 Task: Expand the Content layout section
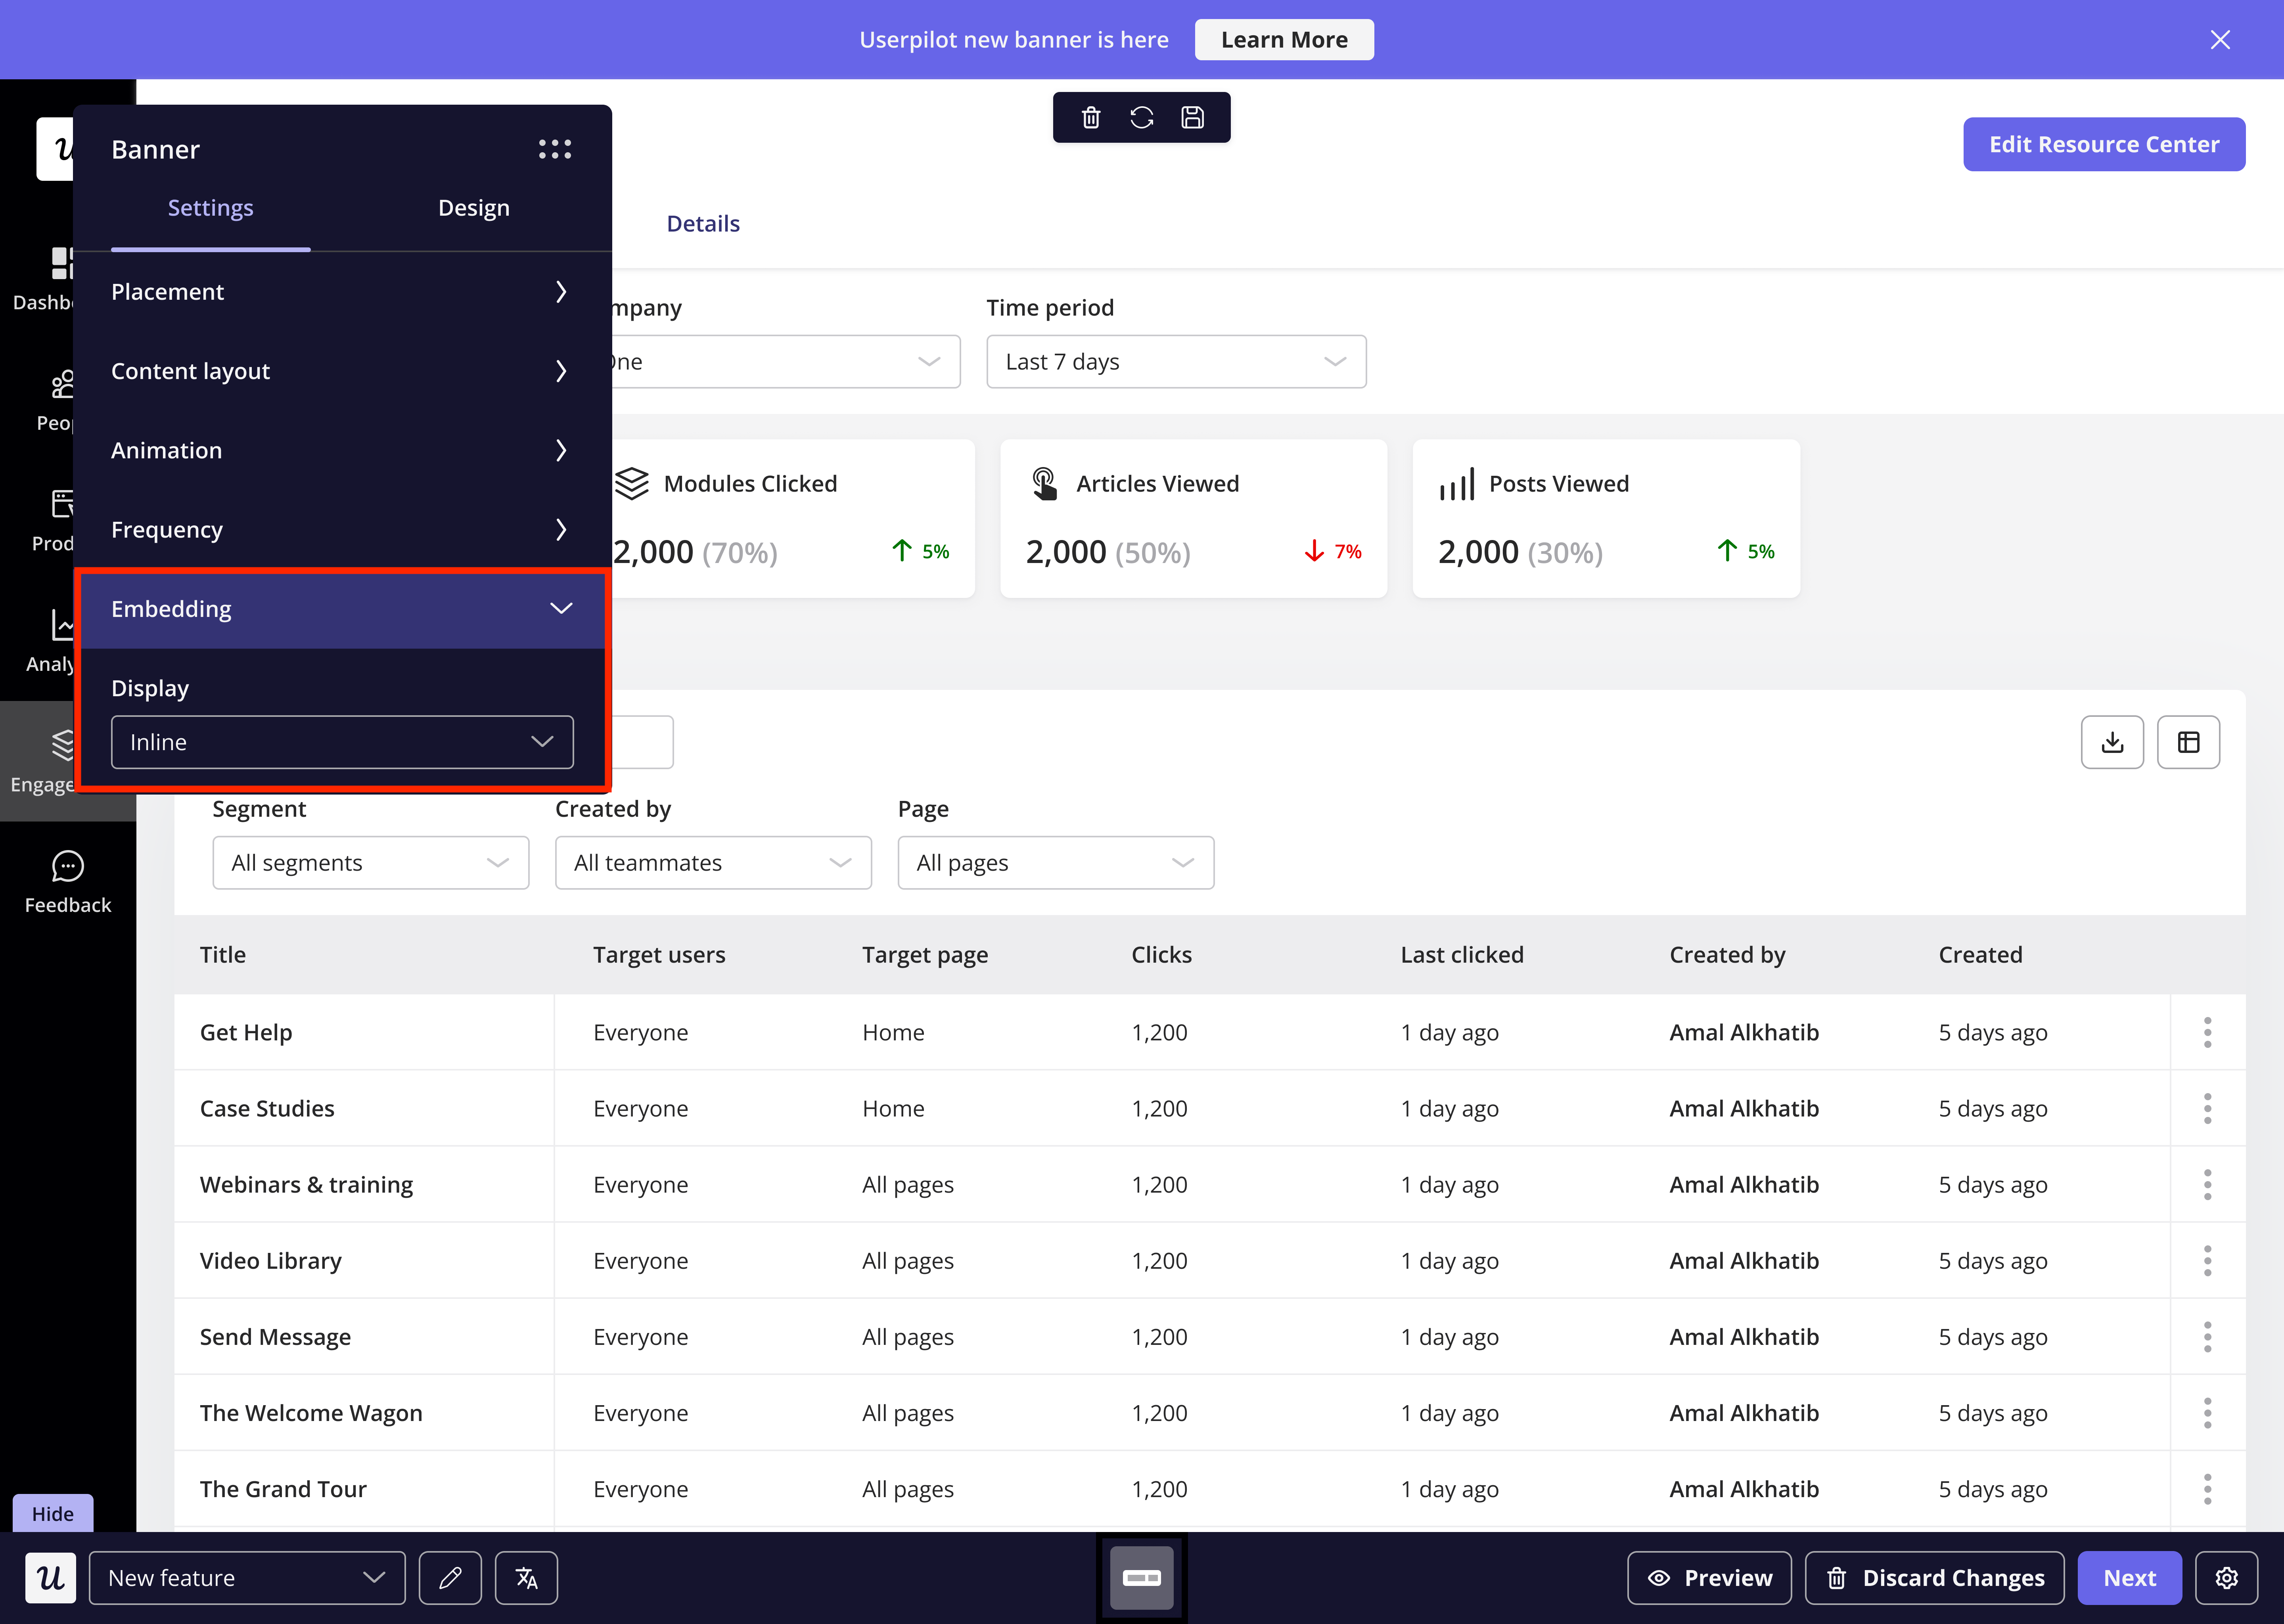coord(342,371)
